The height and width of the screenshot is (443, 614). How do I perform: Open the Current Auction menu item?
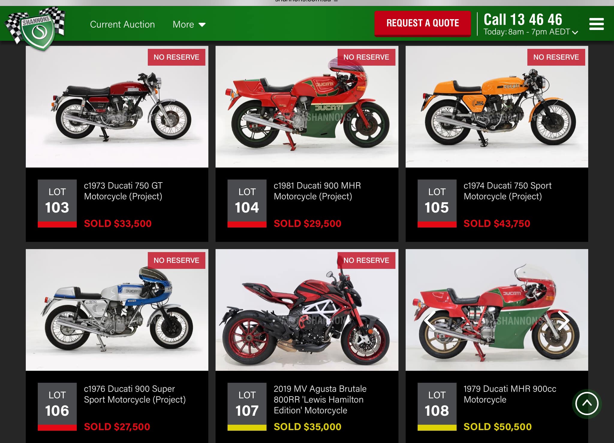click(x=122, y=24)
